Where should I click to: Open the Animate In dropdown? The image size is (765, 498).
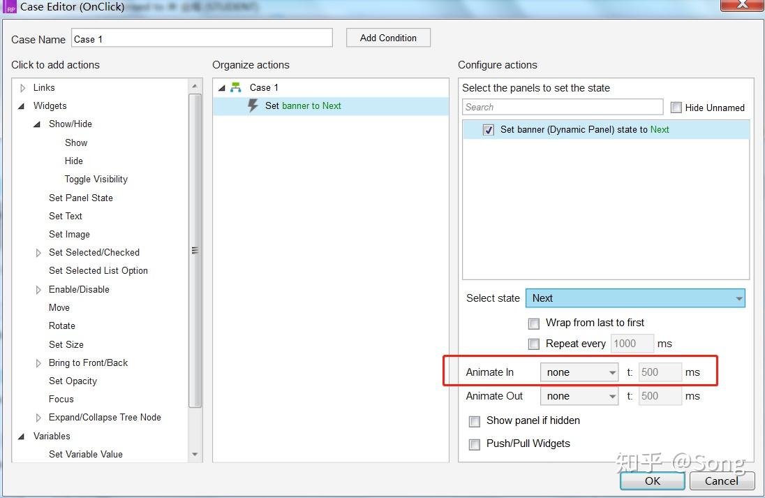tap(579, 372)
